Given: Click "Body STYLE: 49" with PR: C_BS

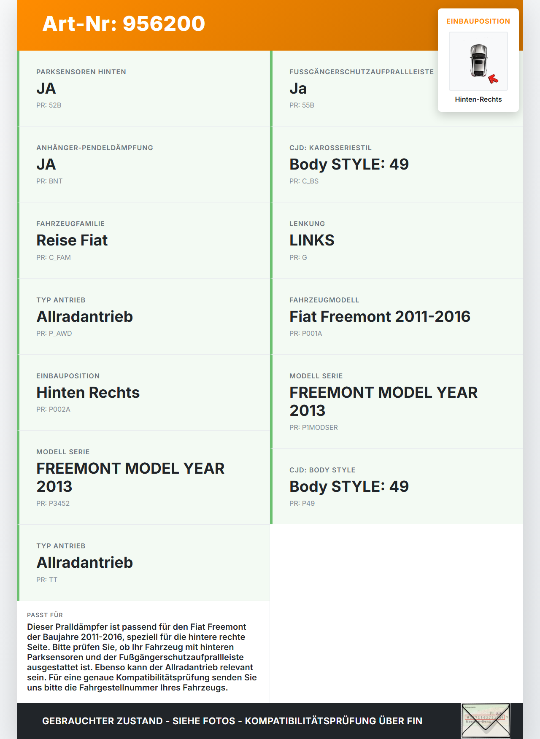Looking at the screenshot, I should click(x=349, y=165).
